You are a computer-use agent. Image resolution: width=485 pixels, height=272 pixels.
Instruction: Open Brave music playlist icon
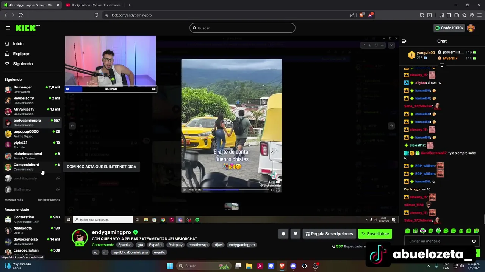[x=441, y=15]
